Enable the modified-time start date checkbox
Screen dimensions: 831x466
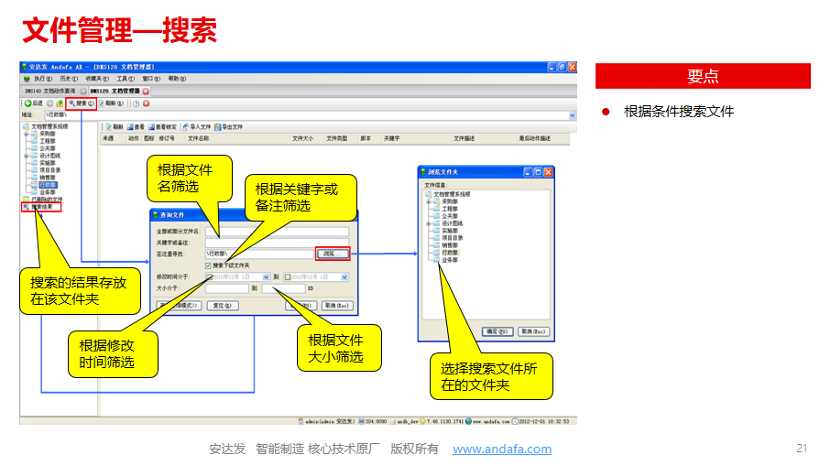(x=210, y=276)
